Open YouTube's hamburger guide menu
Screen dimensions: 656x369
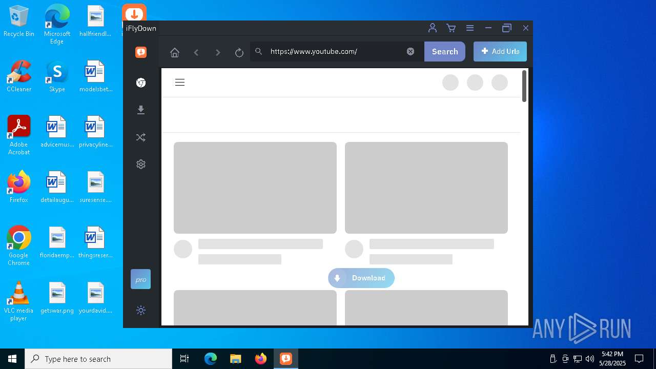click(180, 83)
